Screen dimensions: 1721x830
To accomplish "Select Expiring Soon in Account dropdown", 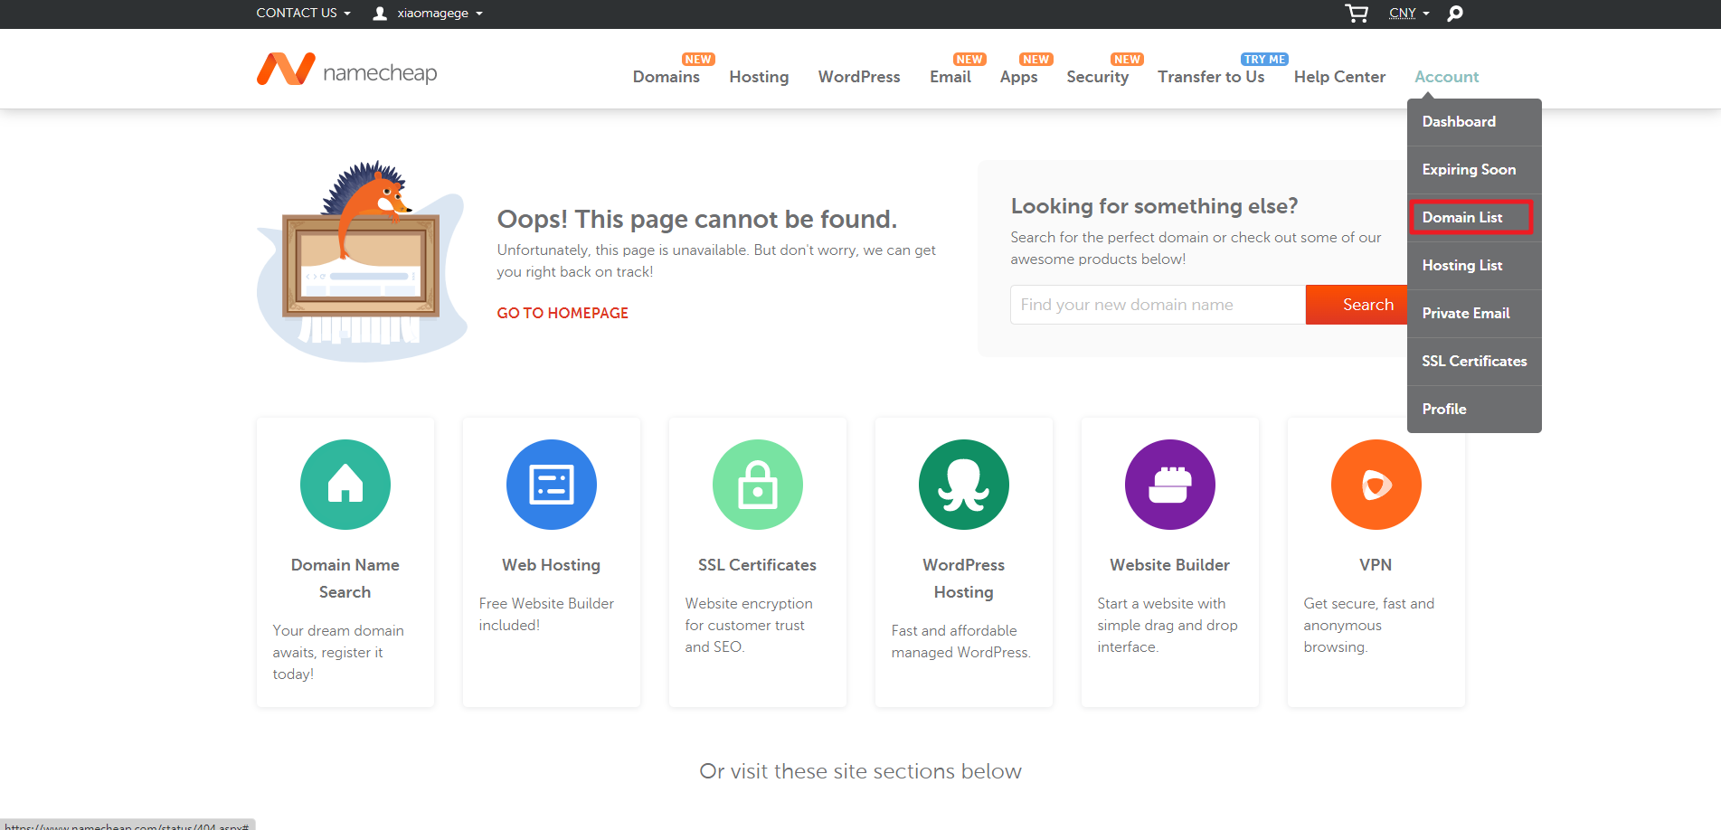I will 1474,170.
